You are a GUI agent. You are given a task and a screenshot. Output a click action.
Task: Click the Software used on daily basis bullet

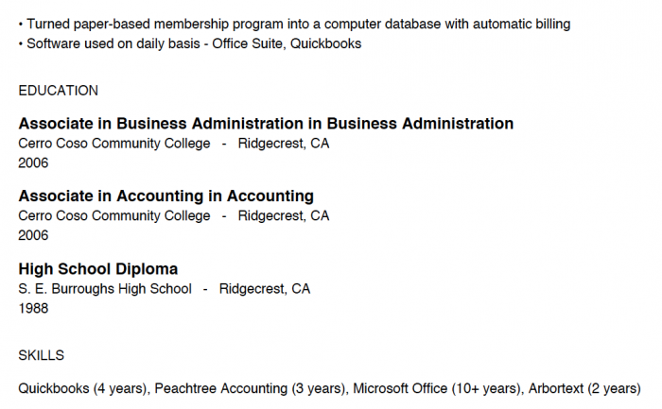(x=190, y=43)
